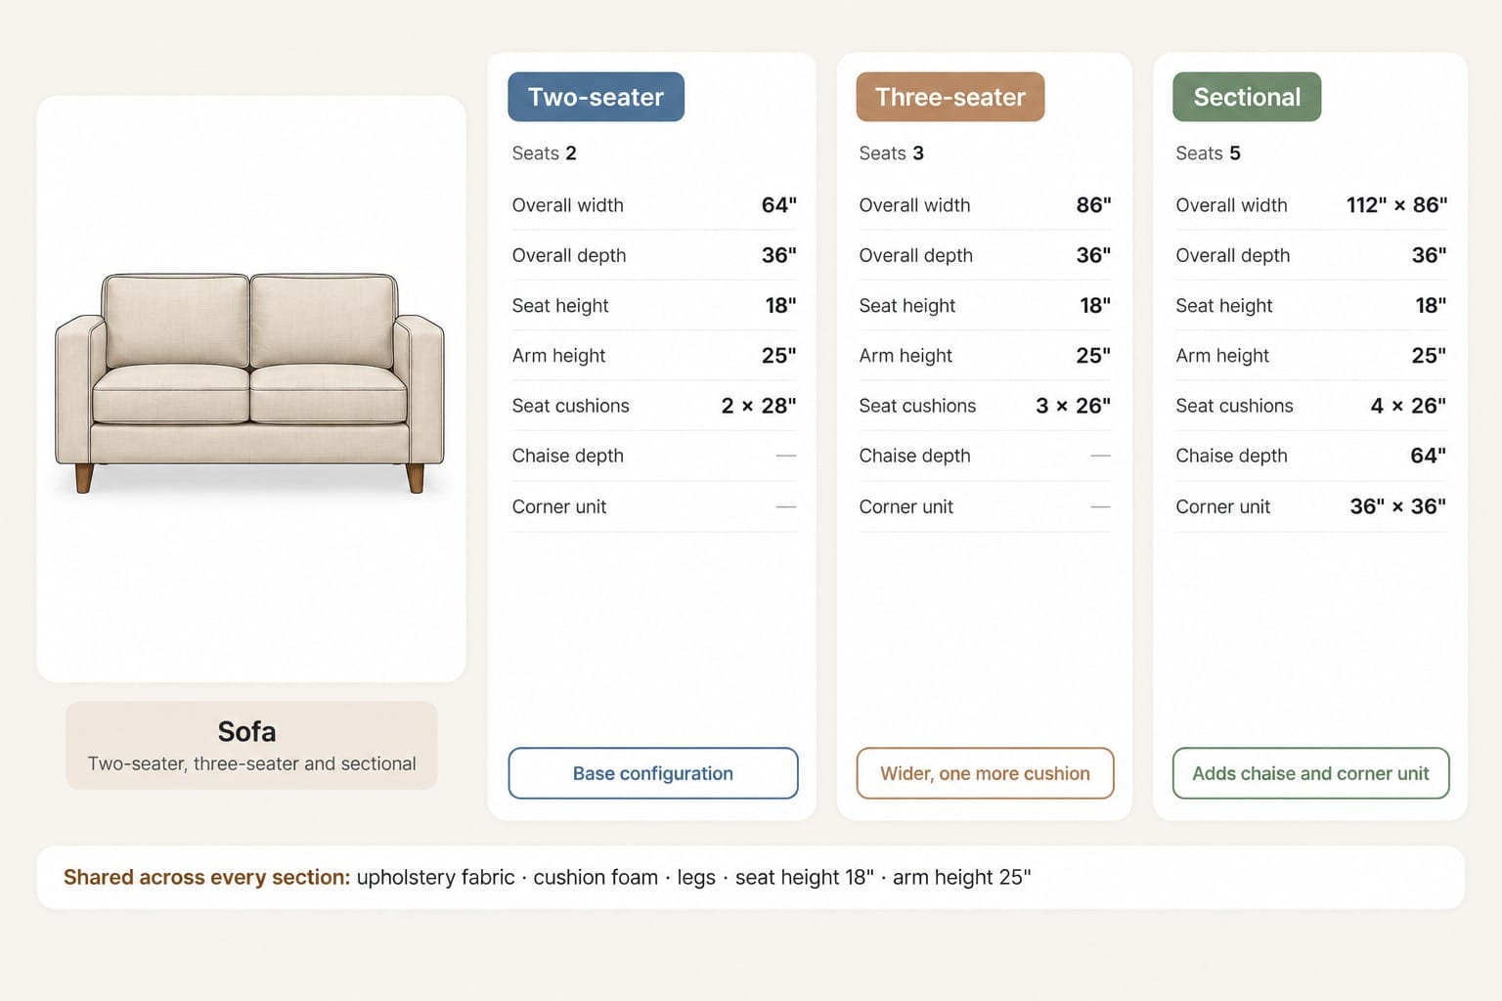Open the sofa product image

coord(250,383)
